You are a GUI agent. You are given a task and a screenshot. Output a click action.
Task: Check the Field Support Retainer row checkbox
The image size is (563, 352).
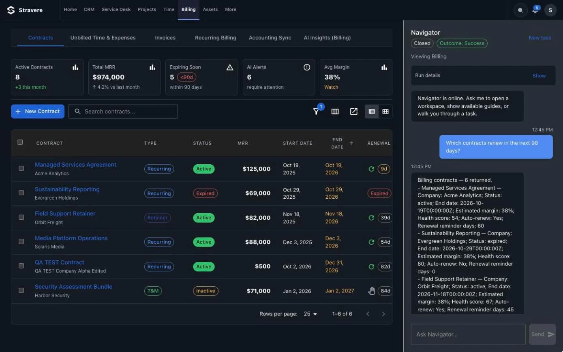[21, 217]
